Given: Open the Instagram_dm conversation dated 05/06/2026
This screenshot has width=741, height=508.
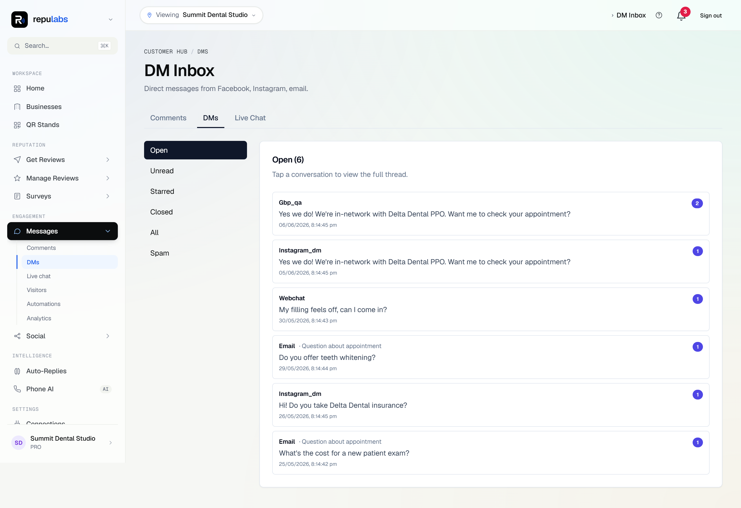Looking at the screenshot, I should (x=490, y=261).
